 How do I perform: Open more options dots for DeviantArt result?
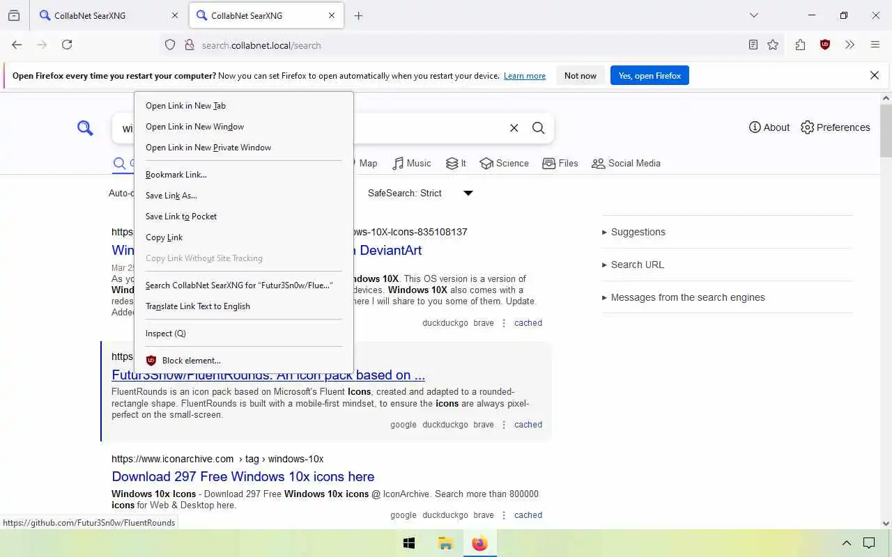point(504,323)
